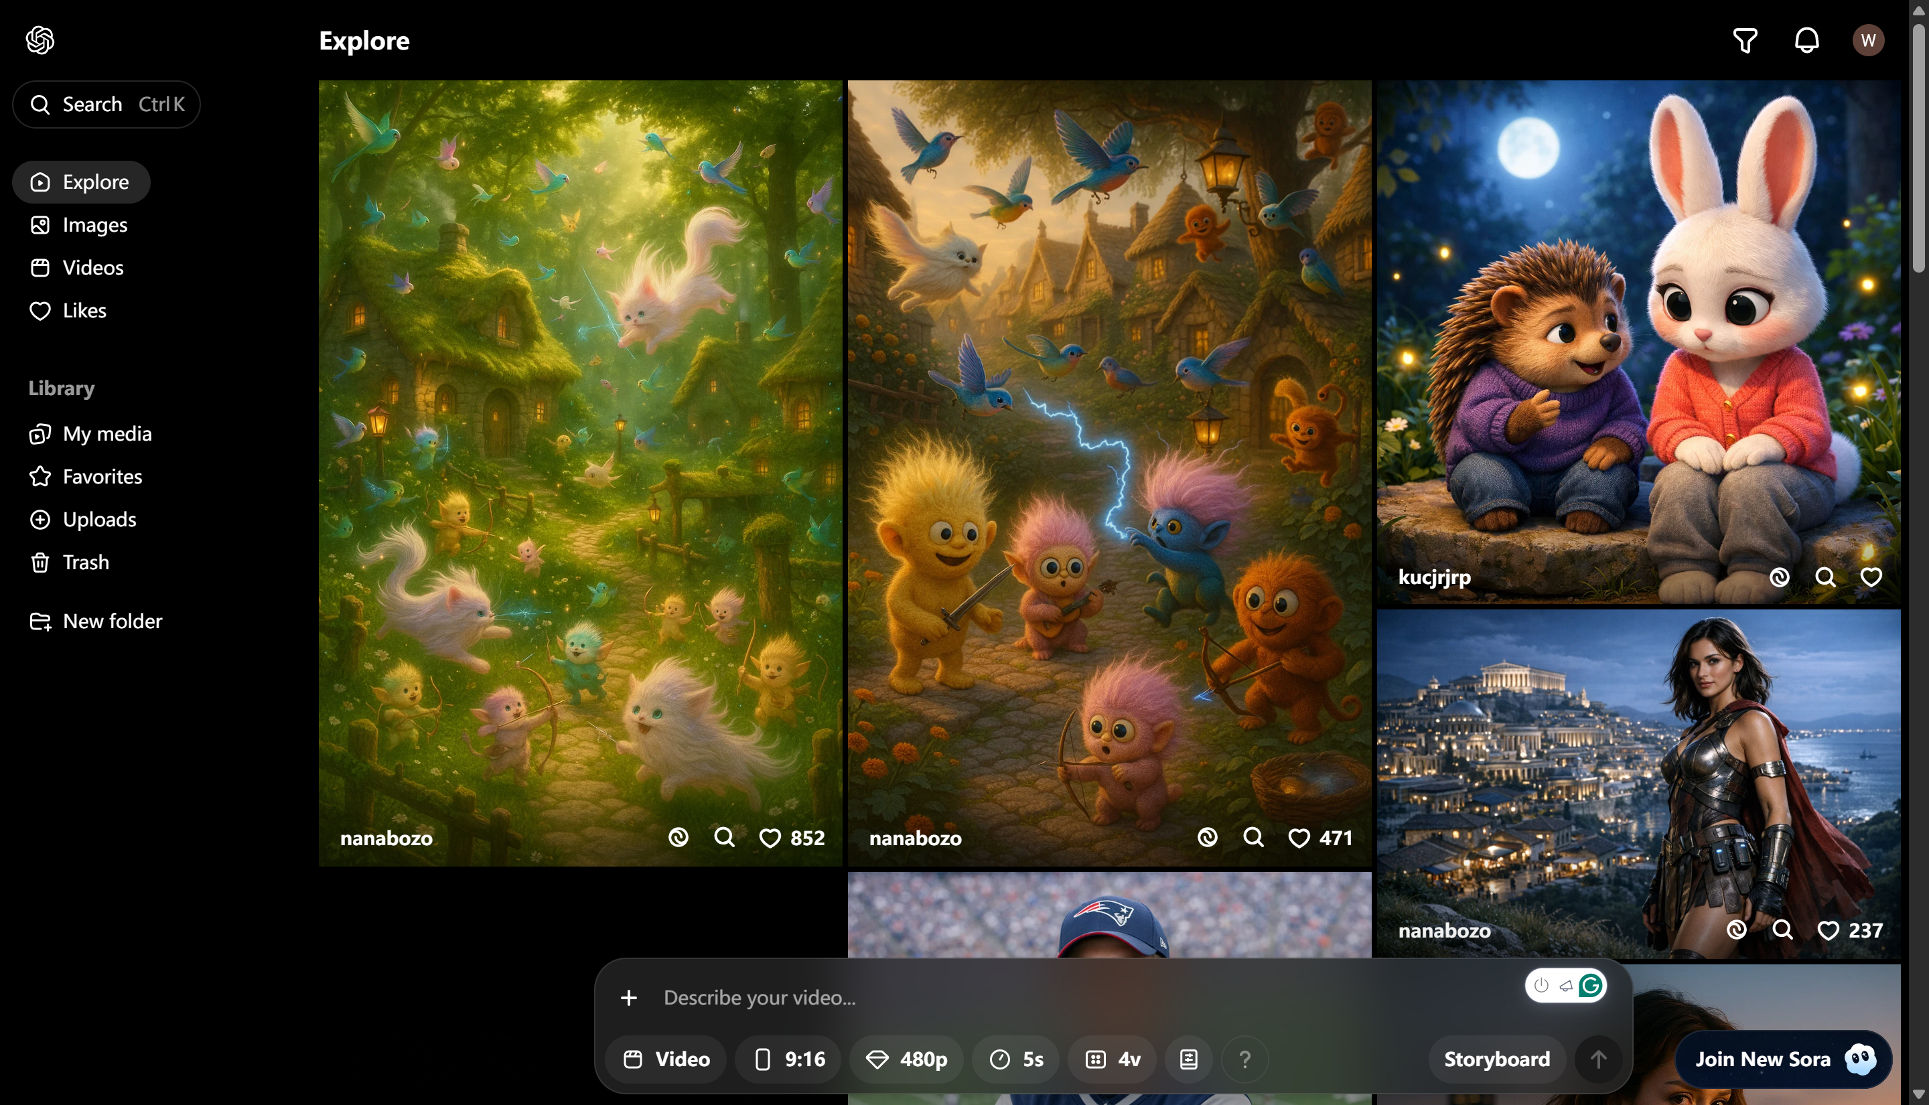Like the kucjrjrp hedgehog and bunny image
The height and width of the screenshot is (1105, 1929).
coord(1871,577)
